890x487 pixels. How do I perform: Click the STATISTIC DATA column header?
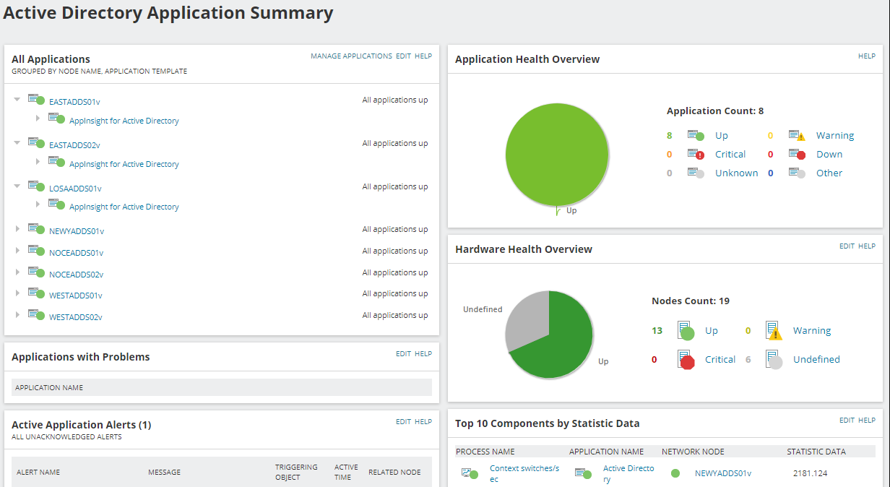tap(816, 452)
